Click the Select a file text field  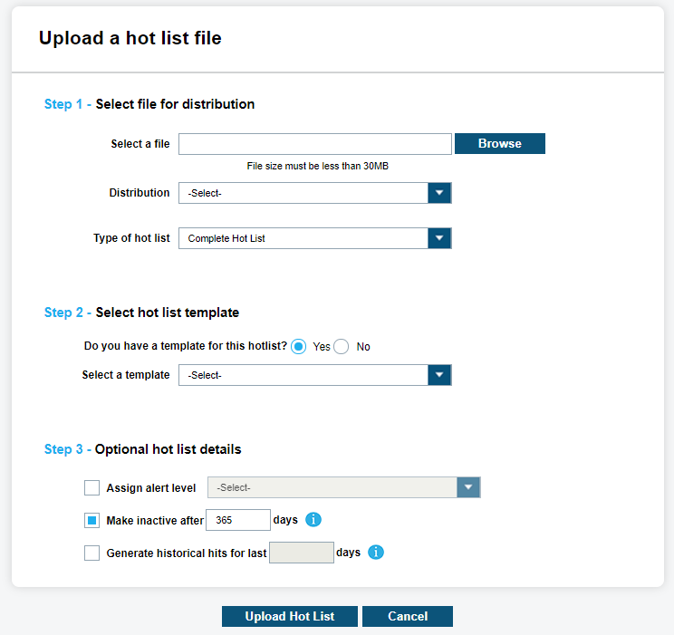[x=314, y=144]
